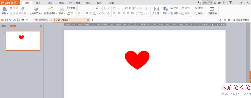This screenshot has width=251, height=98.
Task: Click the New Slide (新建幻灯片) icon
Action: point(51,9)
